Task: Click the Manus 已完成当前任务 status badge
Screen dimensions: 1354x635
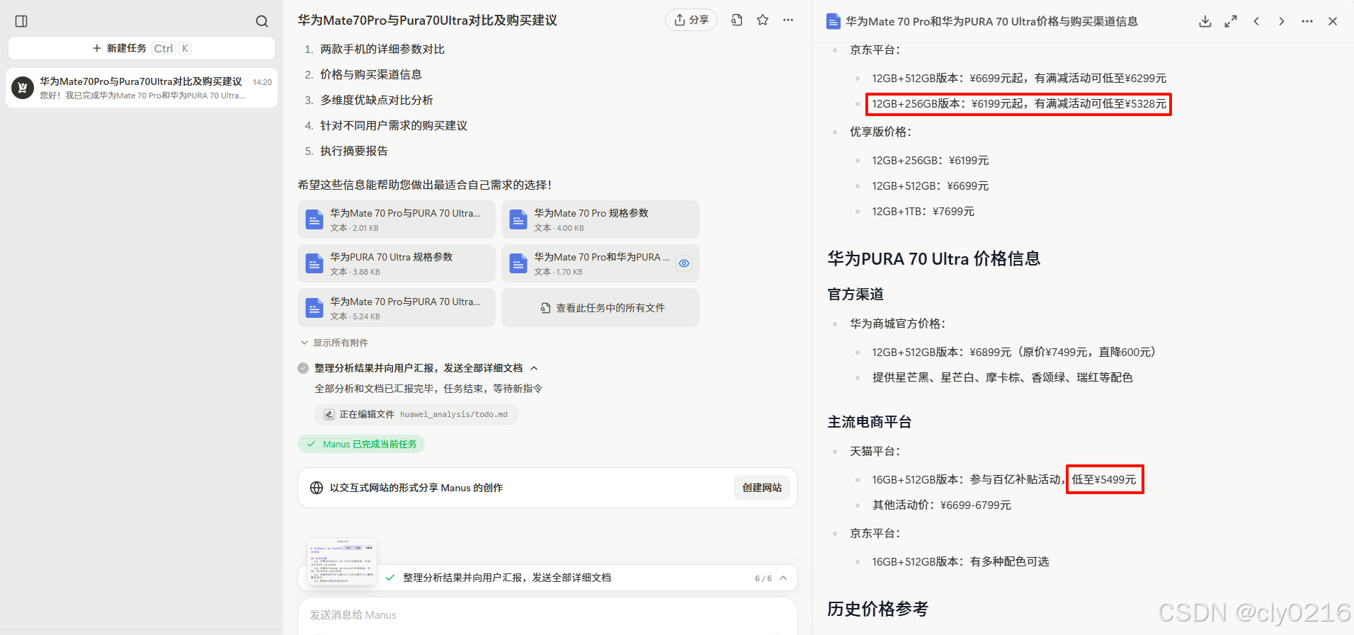Action: pyautogui.click(x=361, y=444)
